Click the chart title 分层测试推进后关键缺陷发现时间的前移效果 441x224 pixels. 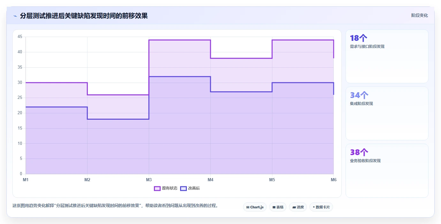84,16
